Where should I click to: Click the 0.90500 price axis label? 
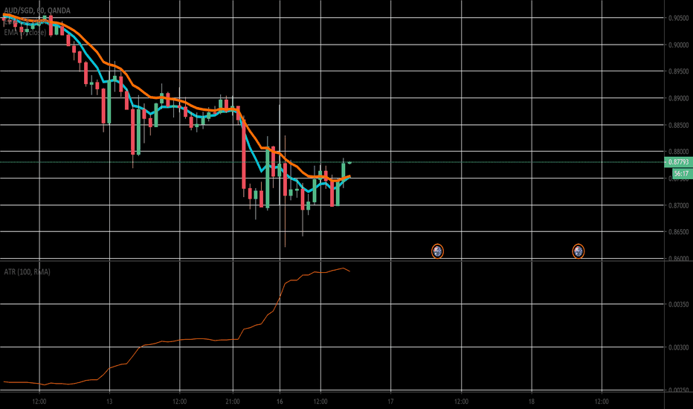(678, 18)
